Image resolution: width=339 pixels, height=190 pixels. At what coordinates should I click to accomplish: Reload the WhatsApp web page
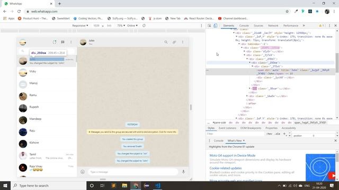point(19,12)
